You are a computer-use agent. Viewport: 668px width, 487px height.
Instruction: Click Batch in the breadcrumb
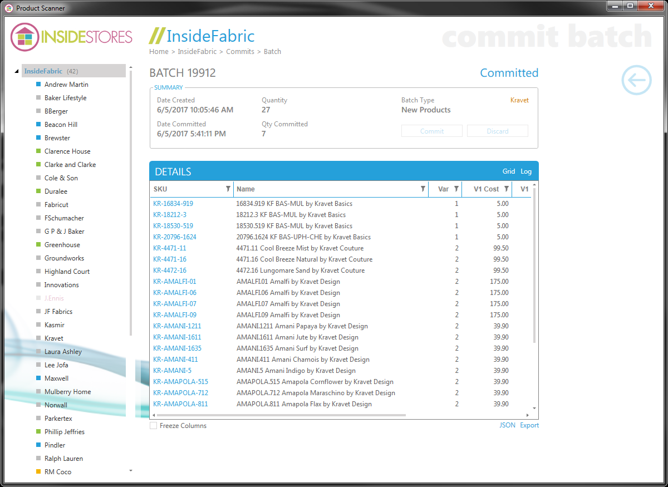(272, 52)
